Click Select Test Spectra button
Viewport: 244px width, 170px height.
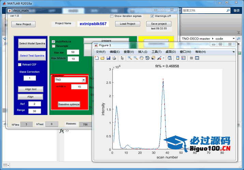coord(32,56)
